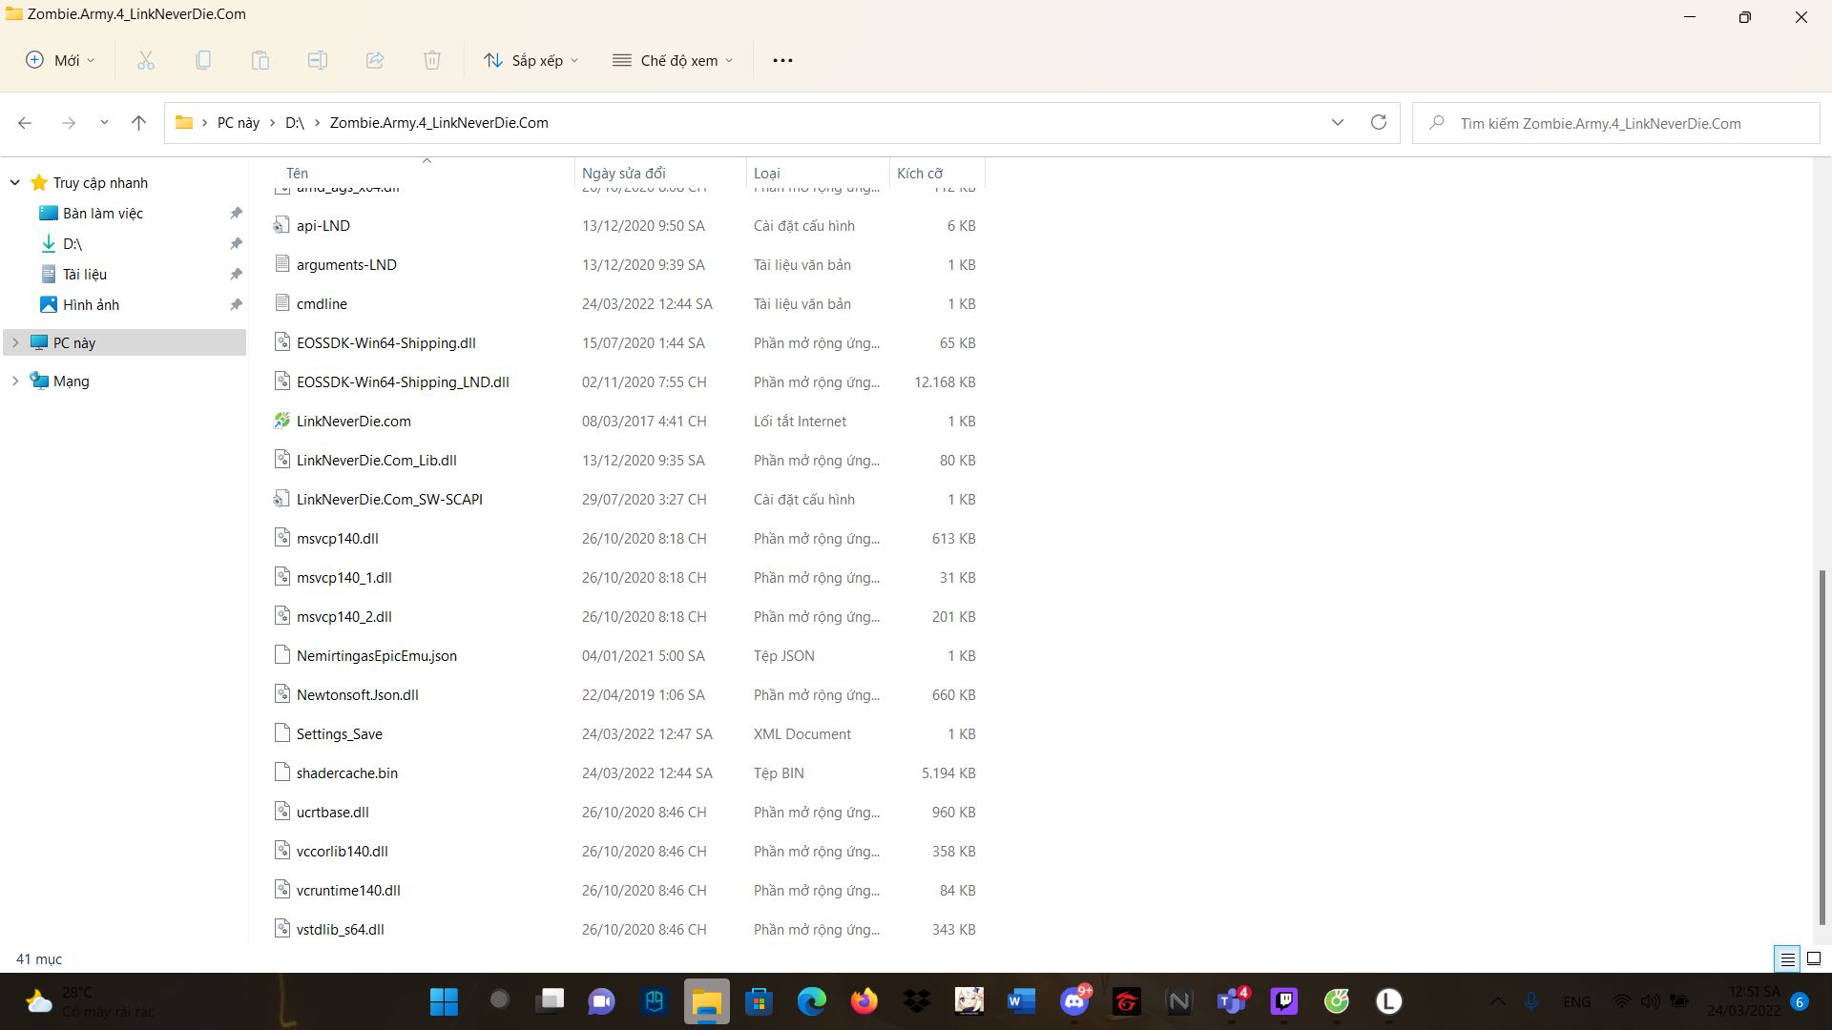This screenshot has width=1832, height=1030.
Task: Click the Mới new item button
Action: click(x=60, y=60)
